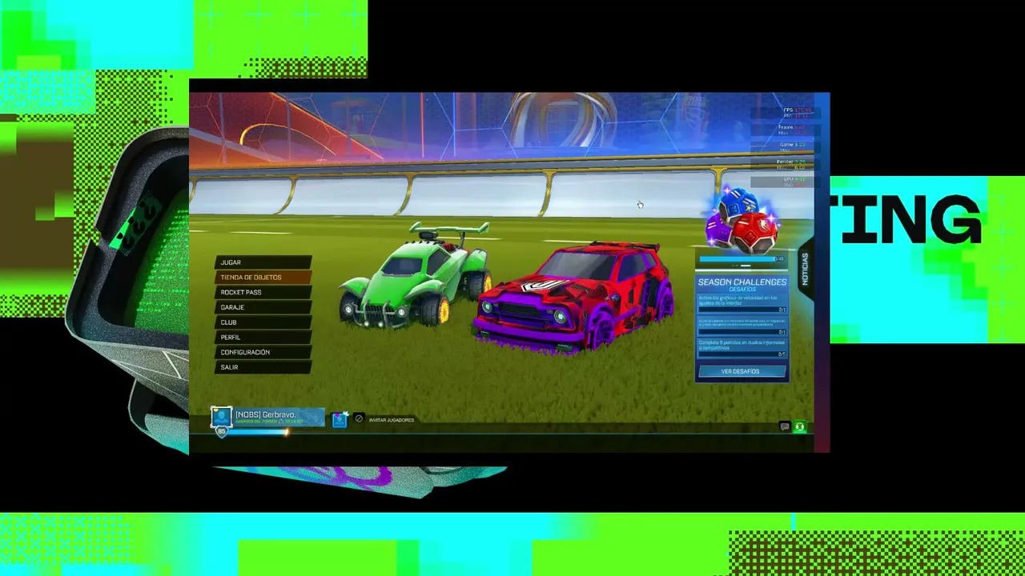Viewport: 1025px width, 576px height.
Task: Select the speed graphics challenge entry
Action: point(742,302)
